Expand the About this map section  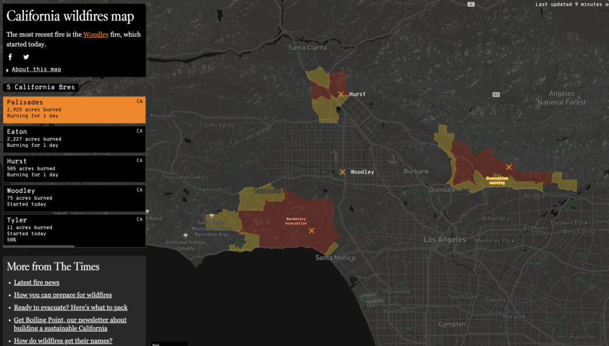(x=36, y=69)
